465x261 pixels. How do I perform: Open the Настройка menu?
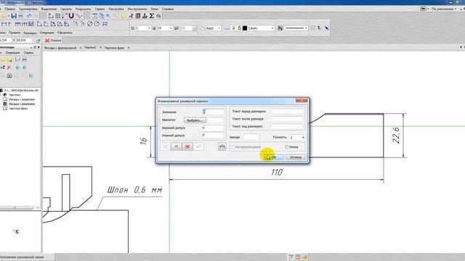point(116,9)
